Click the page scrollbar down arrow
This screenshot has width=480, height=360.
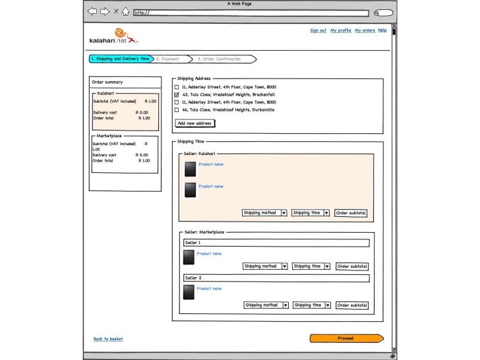pos(394,349)
